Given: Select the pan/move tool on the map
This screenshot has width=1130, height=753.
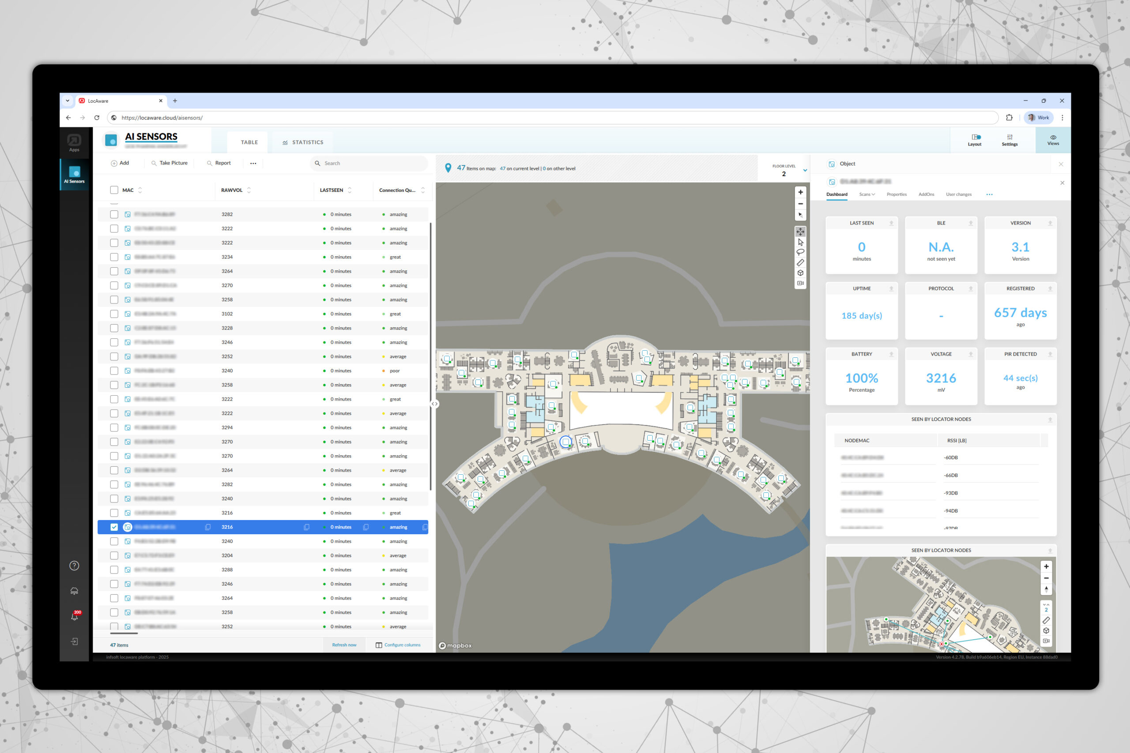Looking at the screenshot, I should click(800, 232).
